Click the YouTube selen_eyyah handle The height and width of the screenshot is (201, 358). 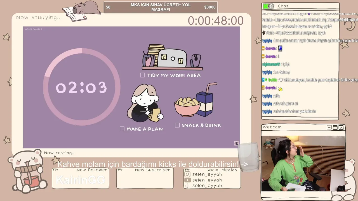[x=207, y=180]
